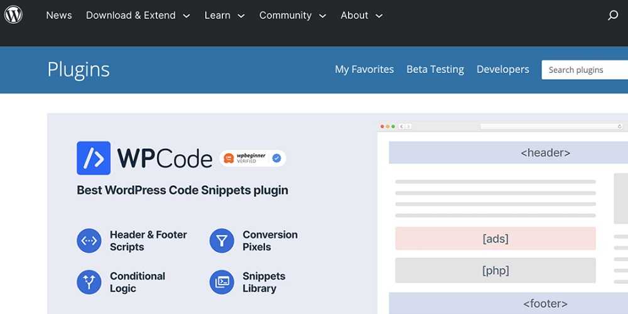This screenshot has height=314, width=628.
Task: Expand the About menu chevron
Action: (x=379, y=16)
